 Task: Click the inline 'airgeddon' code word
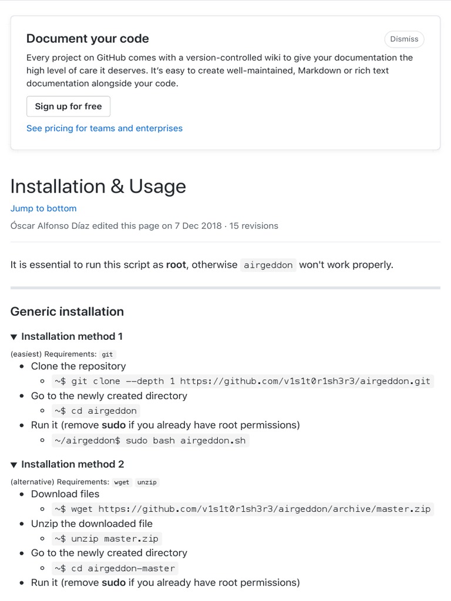[268, 265]
